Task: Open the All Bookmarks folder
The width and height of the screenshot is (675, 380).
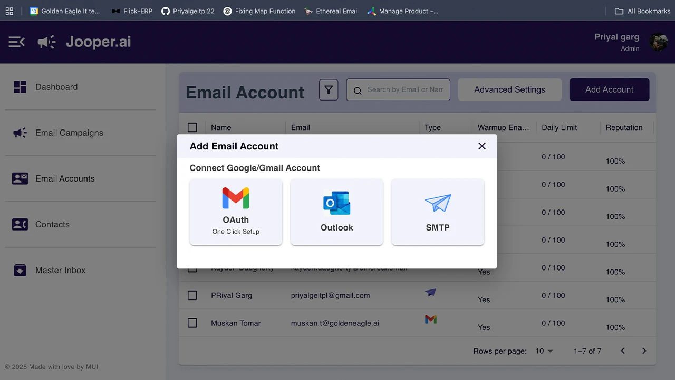Action: click(x=642, y=11)
